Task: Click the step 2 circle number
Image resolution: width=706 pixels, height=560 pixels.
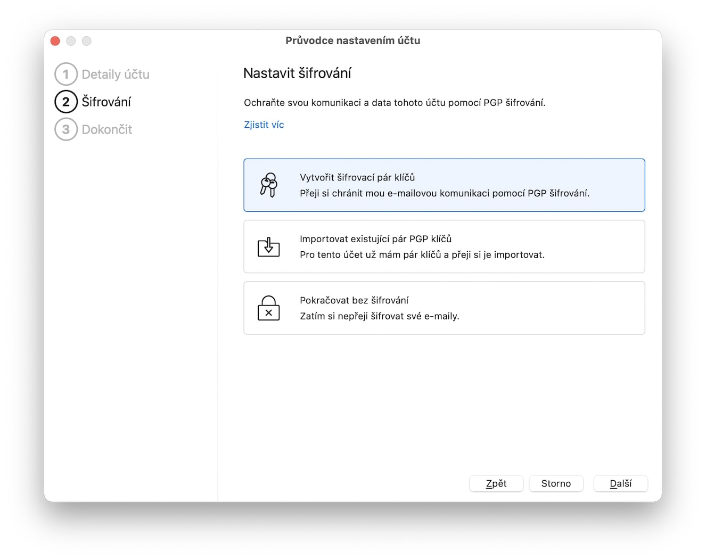Action: pos(66,102)
